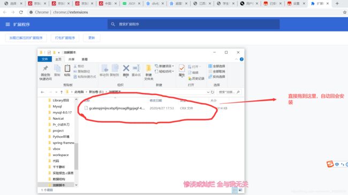
Task: Open the 文件 ribbon tab in Explorer
Action: click(x=44, y=59)
